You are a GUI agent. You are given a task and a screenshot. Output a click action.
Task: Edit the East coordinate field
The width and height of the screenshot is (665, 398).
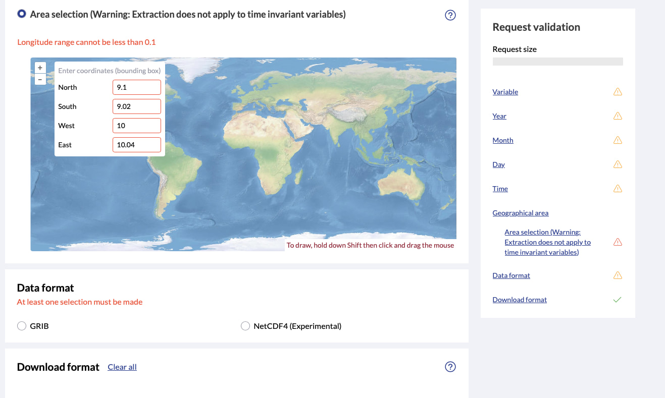pyautogui.click(x=137, y=145)
